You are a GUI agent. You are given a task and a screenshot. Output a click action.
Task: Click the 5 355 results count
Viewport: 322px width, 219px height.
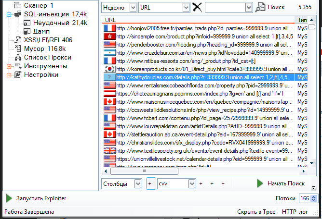coord(305,7)
